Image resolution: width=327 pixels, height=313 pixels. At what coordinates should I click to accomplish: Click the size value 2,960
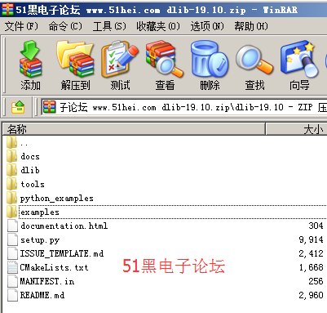point(311,295)
